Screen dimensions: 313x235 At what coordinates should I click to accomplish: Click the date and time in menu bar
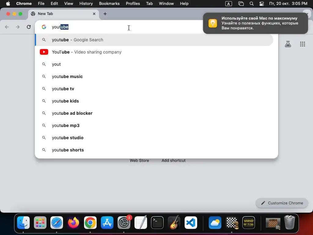pyautogui.click(x=288, y=4)
